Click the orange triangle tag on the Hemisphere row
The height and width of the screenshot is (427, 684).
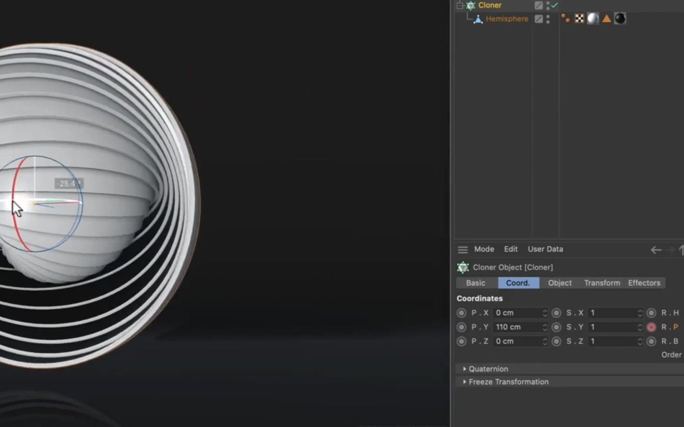point(606,18)
